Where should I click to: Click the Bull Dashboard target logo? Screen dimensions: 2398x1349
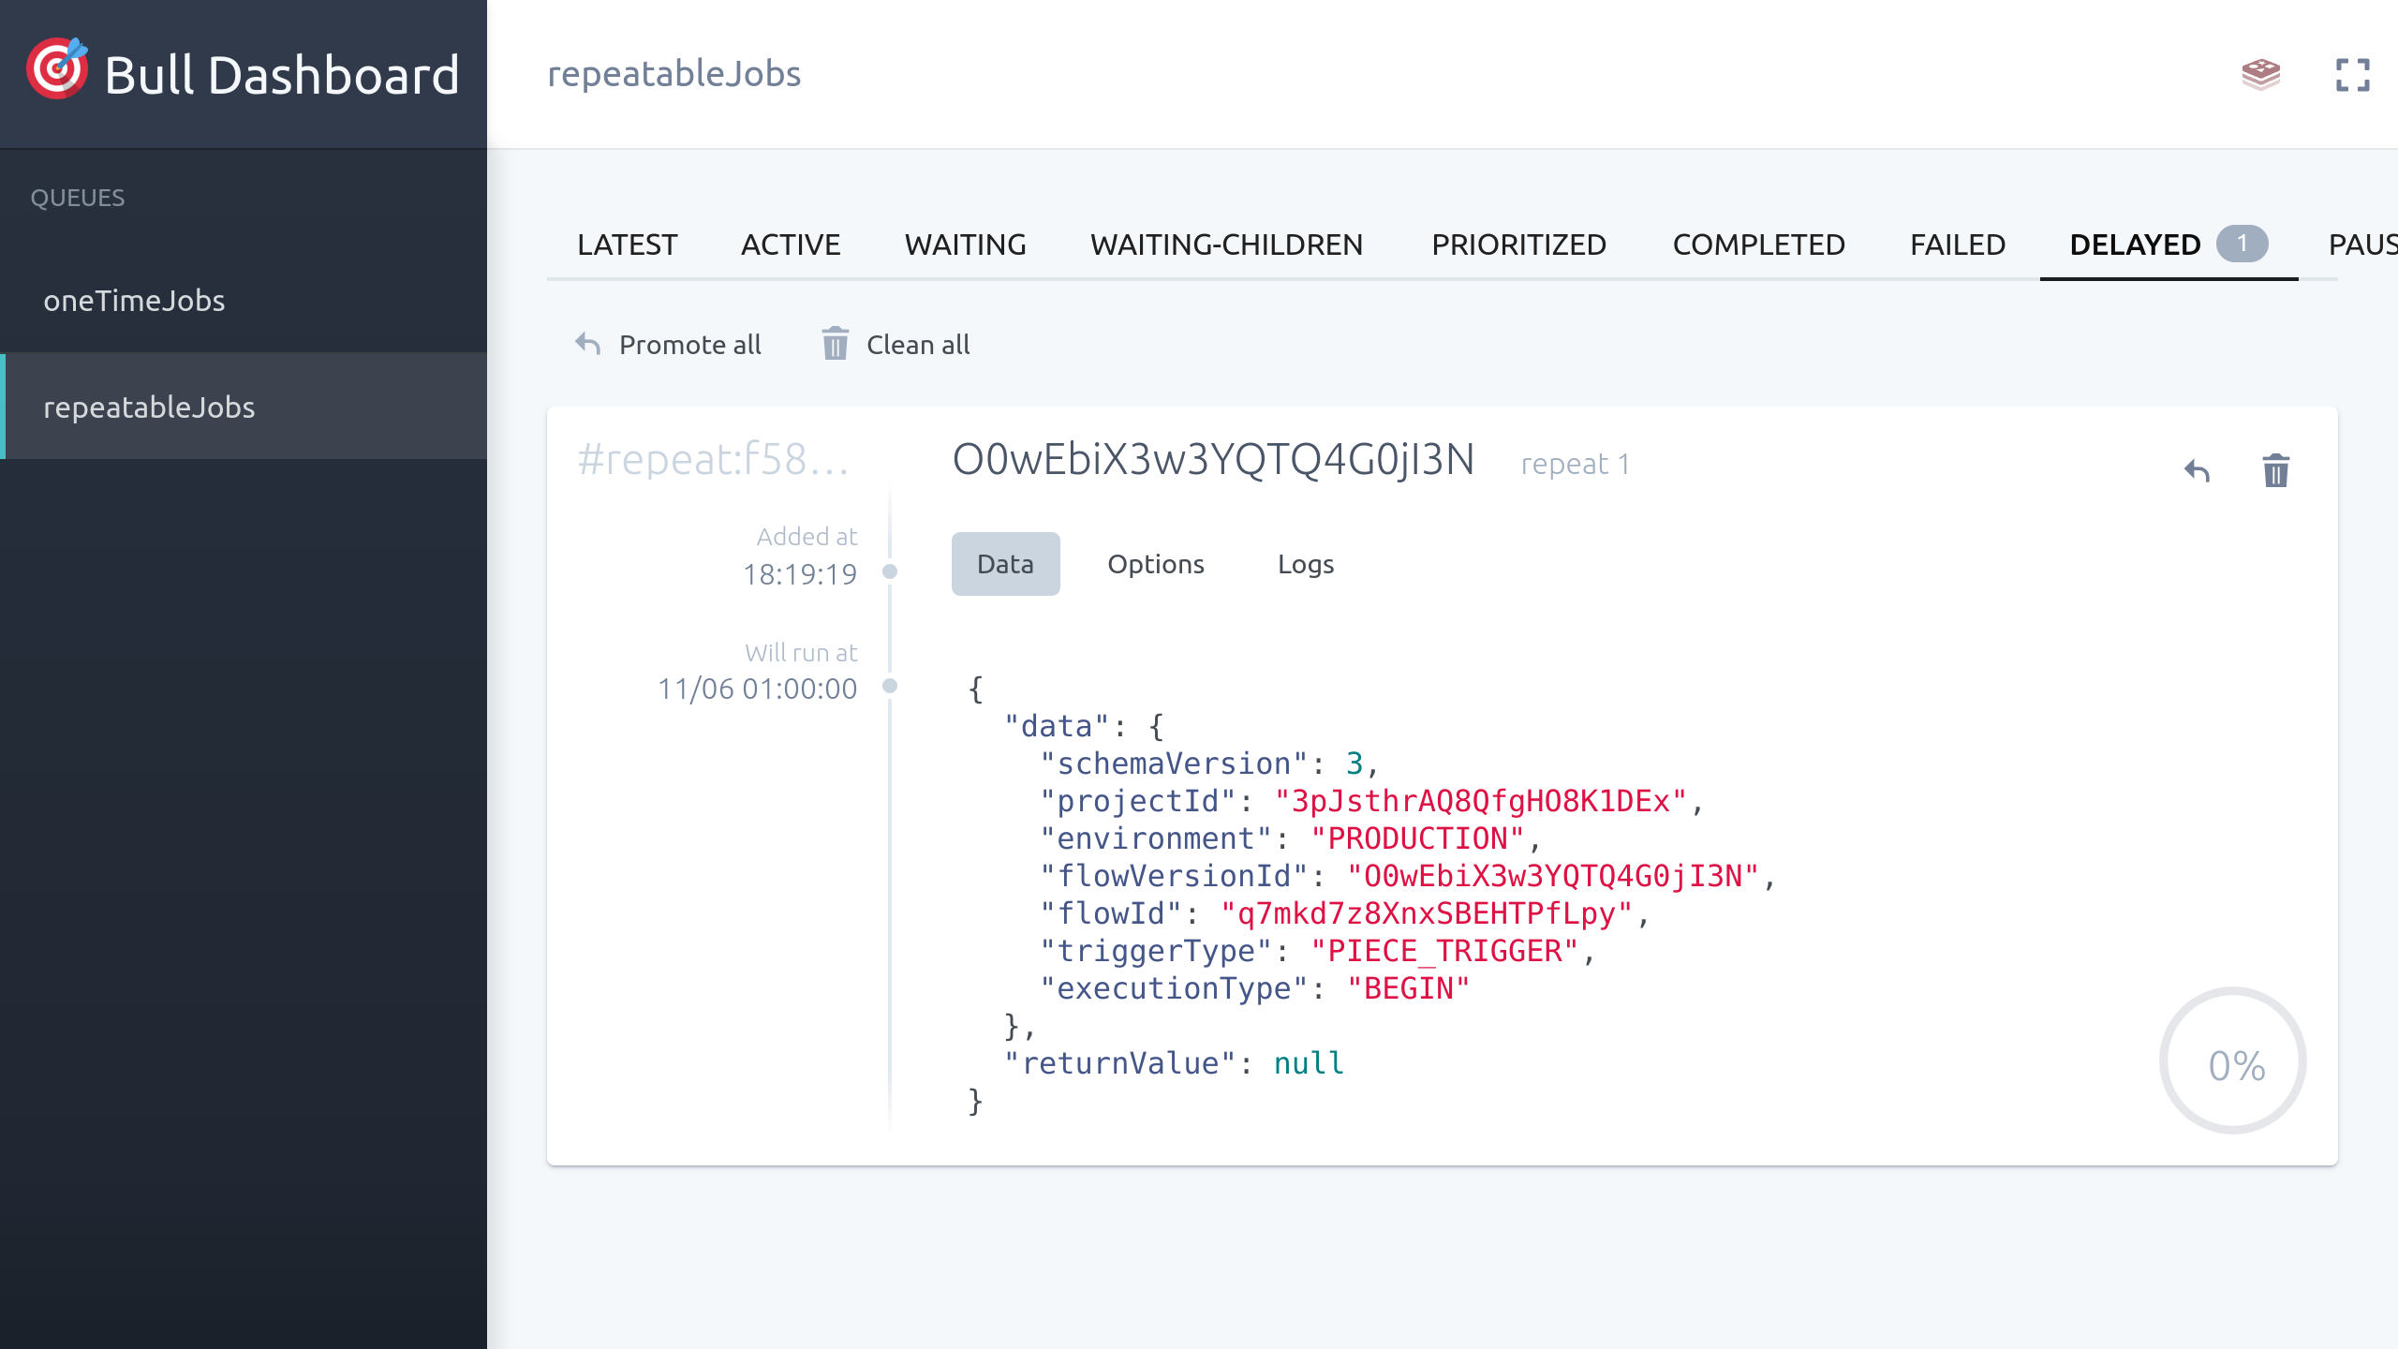click(57, 69)
